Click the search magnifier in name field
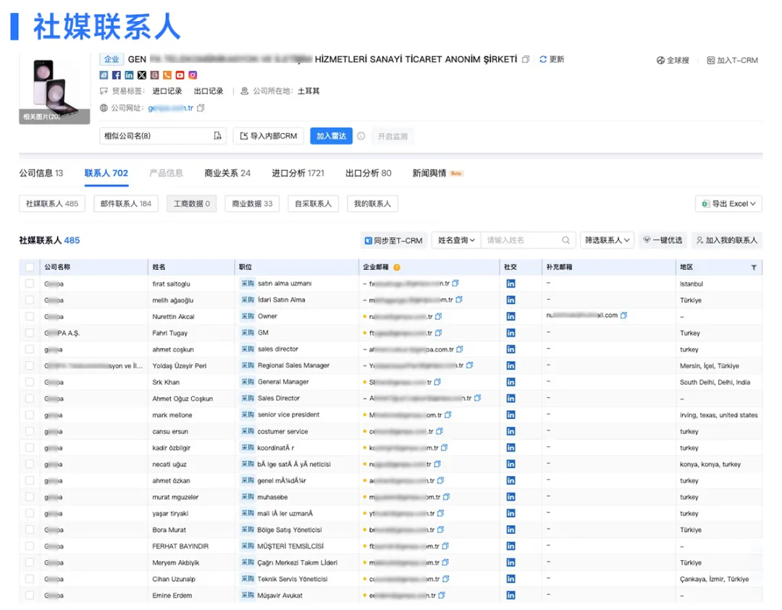The width and height of the screenshot is (782, 610). (566, 240)
